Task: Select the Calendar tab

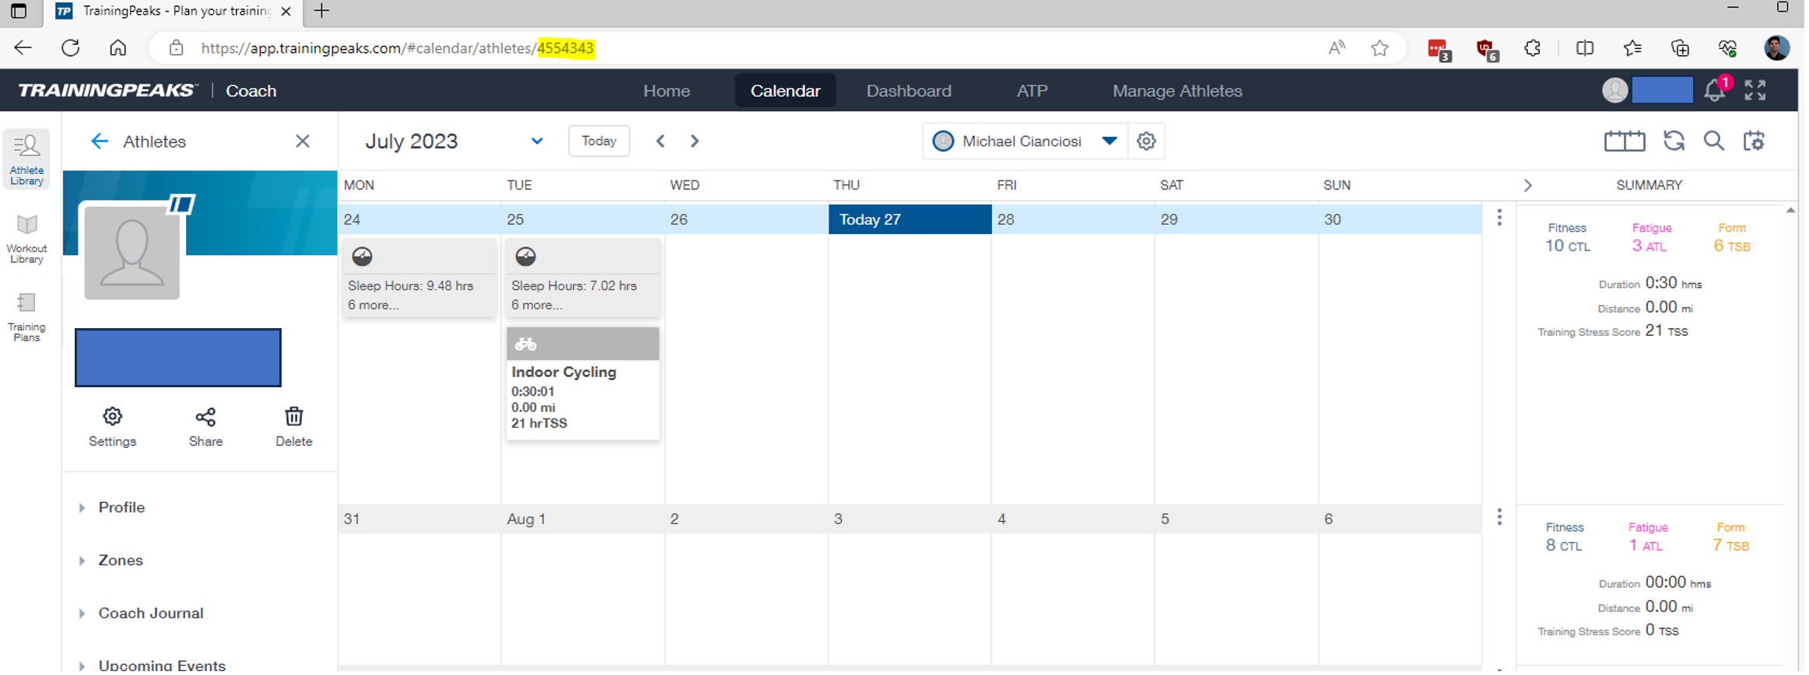Action: [785, 91]
